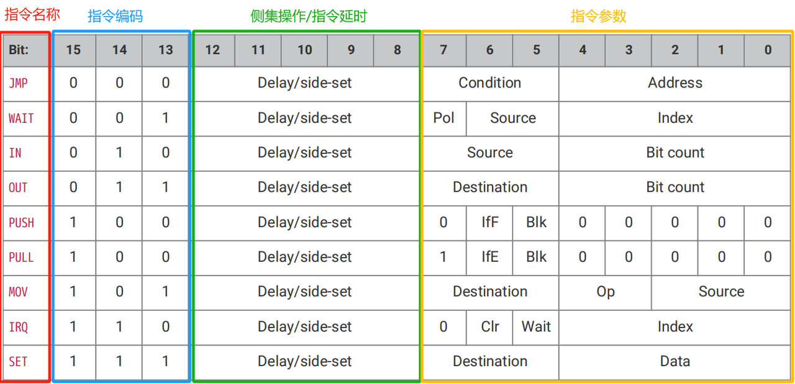Select the Data field in SET row
This screenshot has width=795, height=384.
click(675, 361)
